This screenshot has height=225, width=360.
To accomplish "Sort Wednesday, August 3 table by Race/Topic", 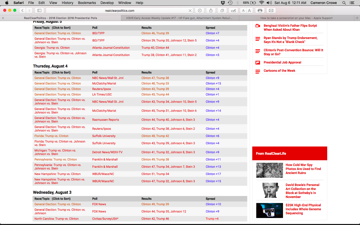I will (52, 199).
